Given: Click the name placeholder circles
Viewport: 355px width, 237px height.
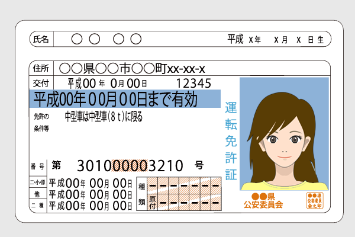Looking at the screenshot, I should pos(106,40).
